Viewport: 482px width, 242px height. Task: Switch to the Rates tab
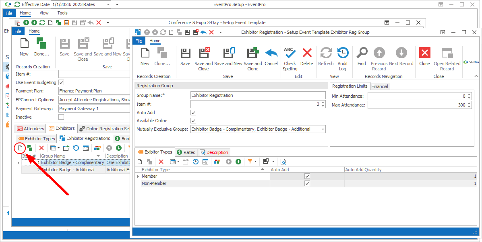[186, 152]
